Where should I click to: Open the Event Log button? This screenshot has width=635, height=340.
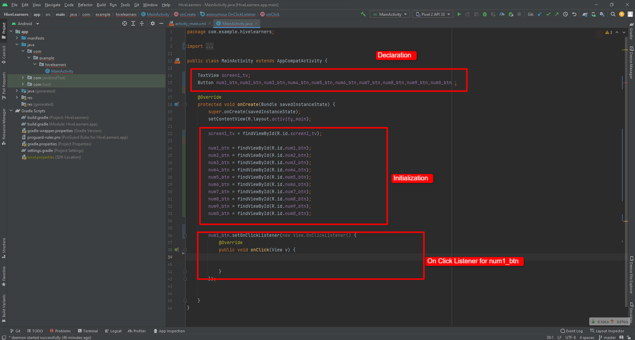571,331
